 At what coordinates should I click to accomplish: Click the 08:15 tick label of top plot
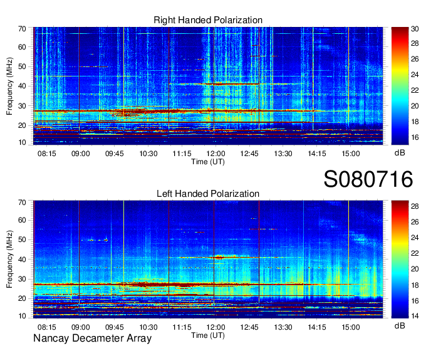(x=47, y=154)
